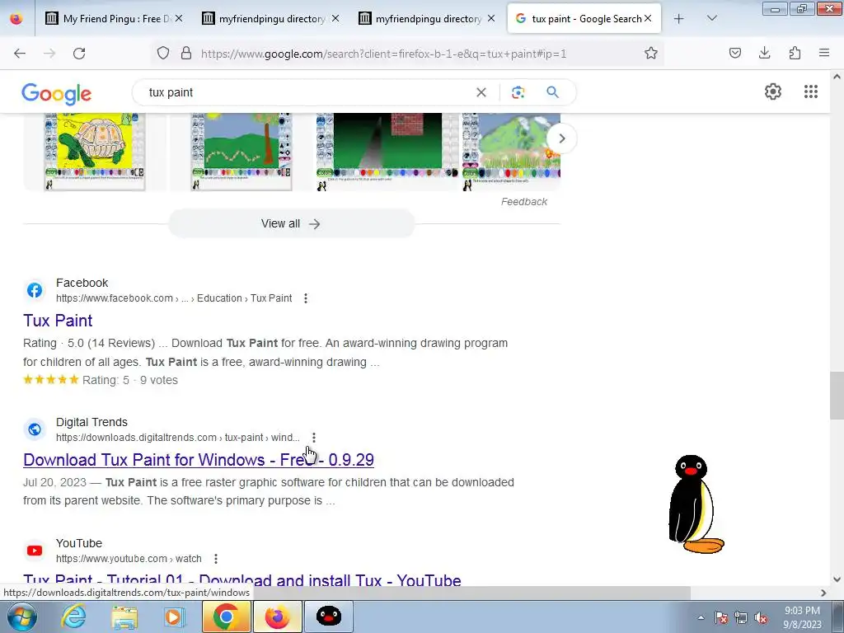Open Download Tux Paint for Windows link

(x=199, y=460)
